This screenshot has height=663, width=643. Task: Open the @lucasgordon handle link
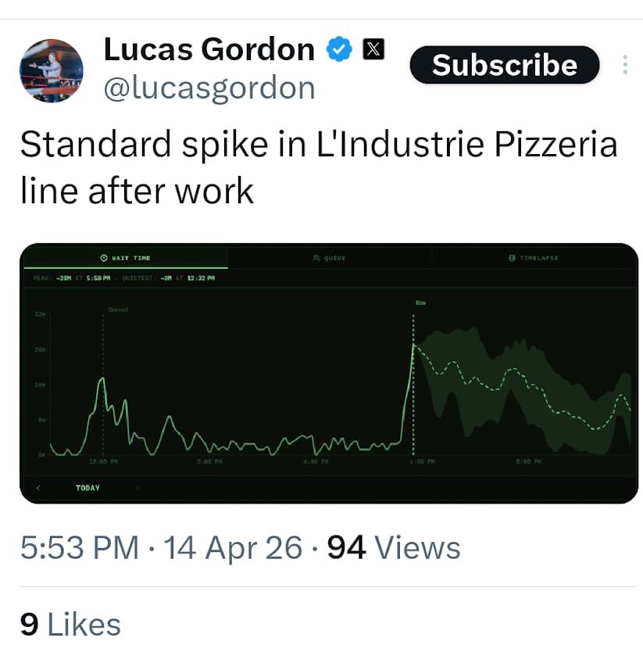click(209, 88)
